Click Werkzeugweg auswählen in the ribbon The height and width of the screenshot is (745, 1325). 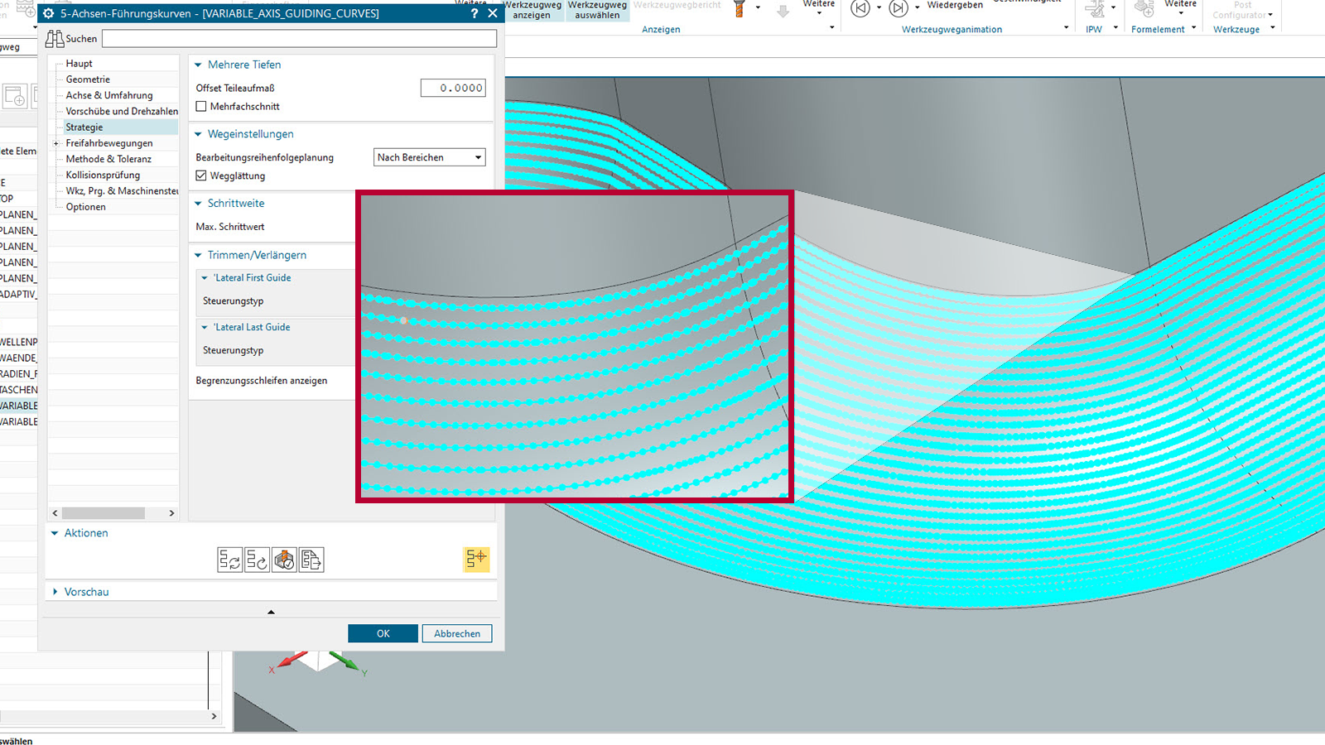pyautogui.click(x=597, y=10)
